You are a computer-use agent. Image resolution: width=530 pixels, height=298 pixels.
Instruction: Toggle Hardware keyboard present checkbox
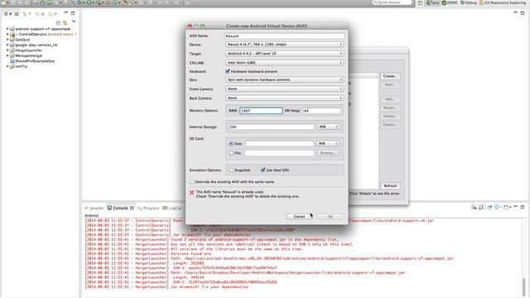click(228, 71)
